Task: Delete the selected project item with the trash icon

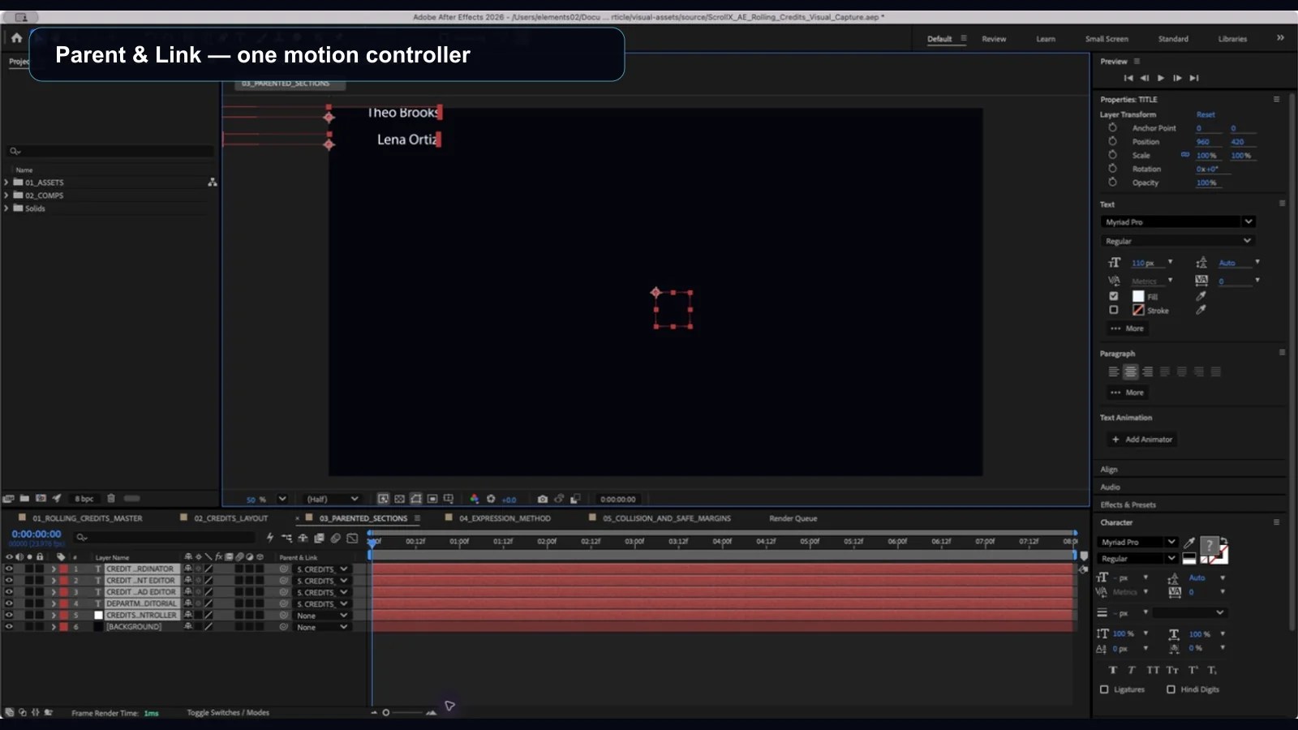Action: tap(111, 498)
